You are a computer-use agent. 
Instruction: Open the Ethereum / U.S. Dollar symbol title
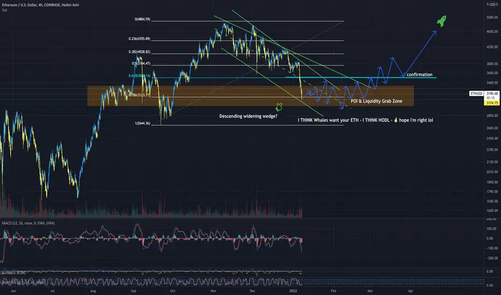click(x=40, y=5)
